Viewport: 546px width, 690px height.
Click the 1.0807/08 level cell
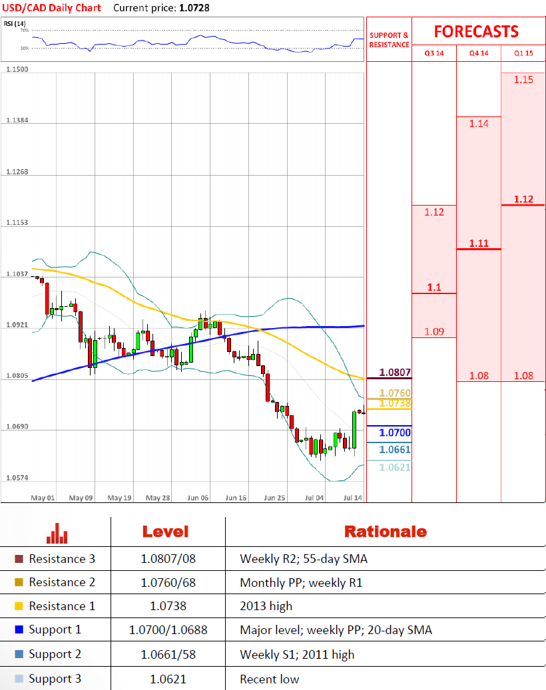coord(168,559)
